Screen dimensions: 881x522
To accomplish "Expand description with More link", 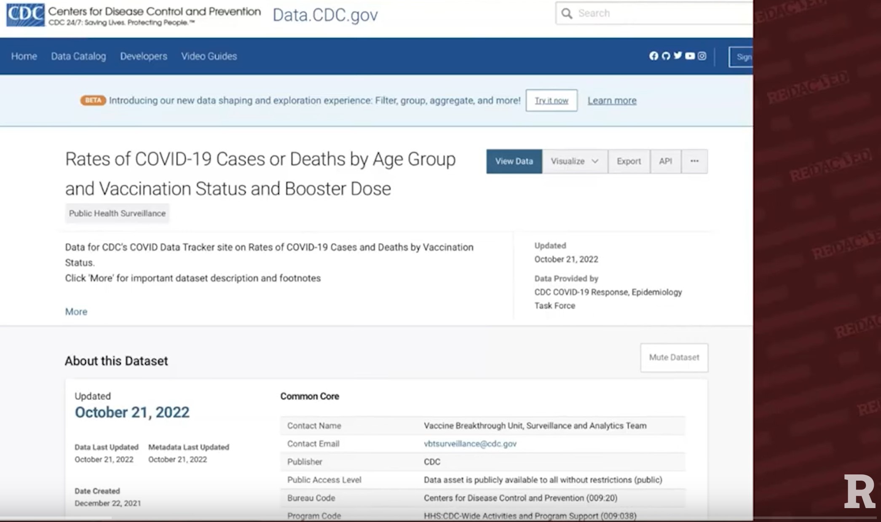I will 76,312.
